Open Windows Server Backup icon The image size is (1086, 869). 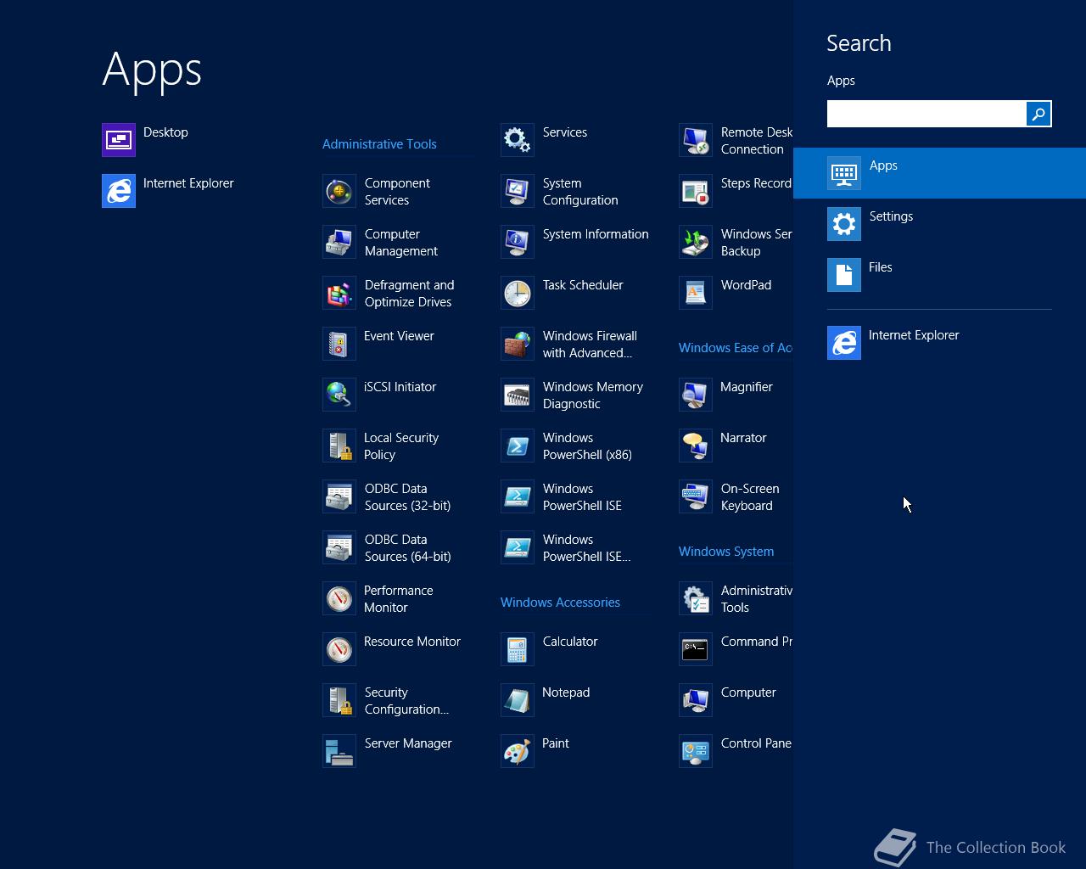[696, 242]
